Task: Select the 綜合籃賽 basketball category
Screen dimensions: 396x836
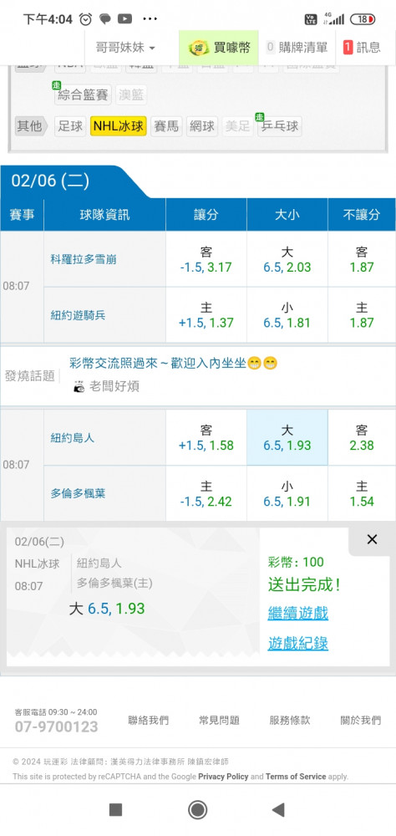Action: tap(83, 95)
